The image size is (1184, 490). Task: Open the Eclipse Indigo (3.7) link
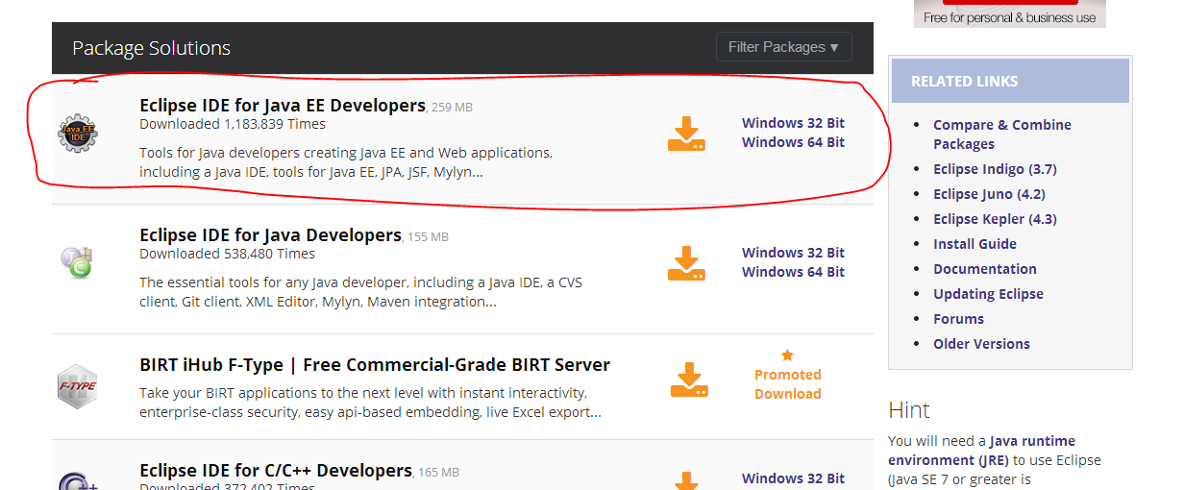(x=995, y=169)
